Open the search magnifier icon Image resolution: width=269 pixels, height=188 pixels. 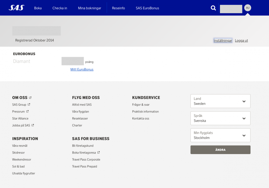pos(213,8)
